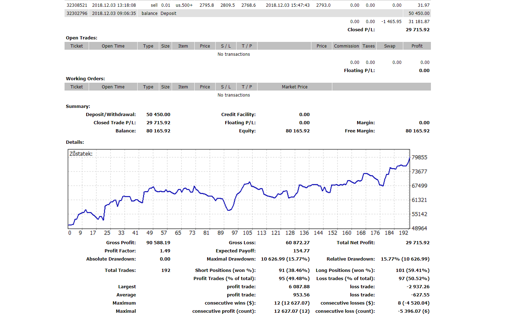The width and height of the screenshot is (521, 317).
Task: Click Long Positions value 101 (59.41%)
Action: 412,270
